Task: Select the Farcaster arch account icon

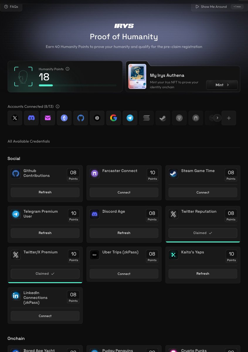Action: (196, 118)
